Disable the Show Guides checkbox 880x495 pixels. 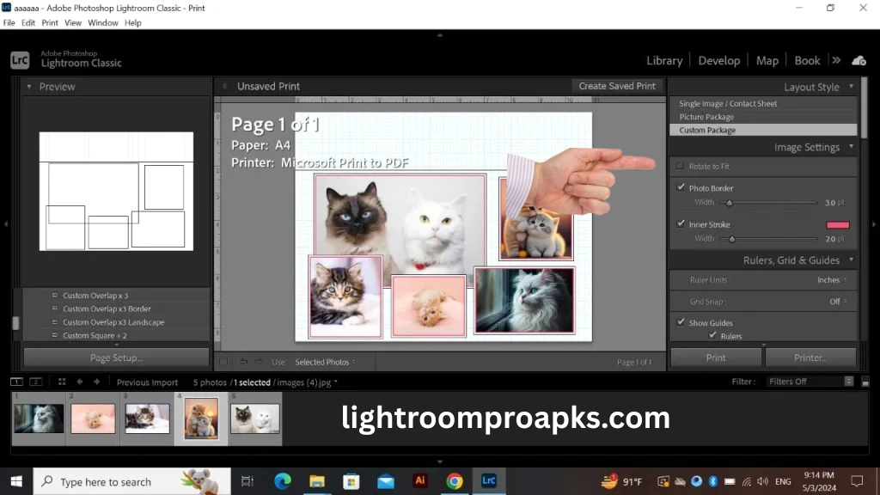[x=681, y=322]
